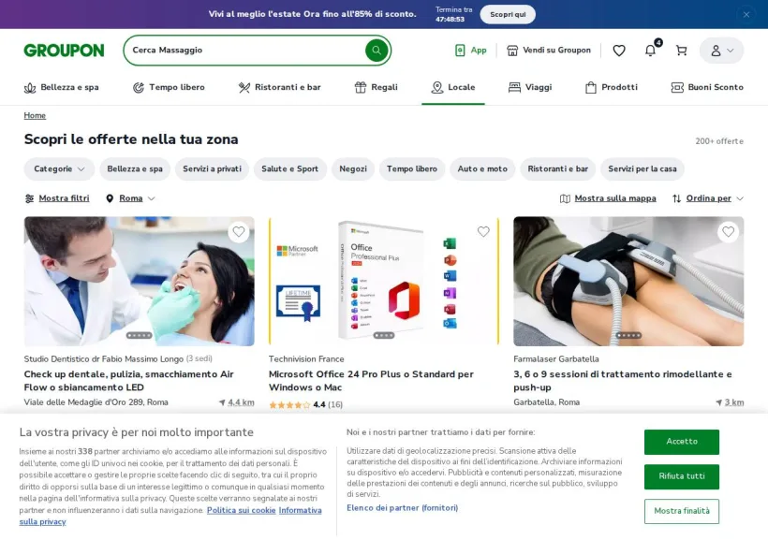Click Vendi su Groupon
The height and width of the screenshot is (540, 768).
[549, 50]
